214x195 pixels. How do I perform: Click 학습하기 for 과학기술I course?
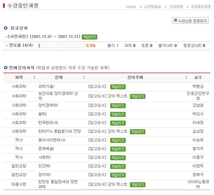[118, 87]
